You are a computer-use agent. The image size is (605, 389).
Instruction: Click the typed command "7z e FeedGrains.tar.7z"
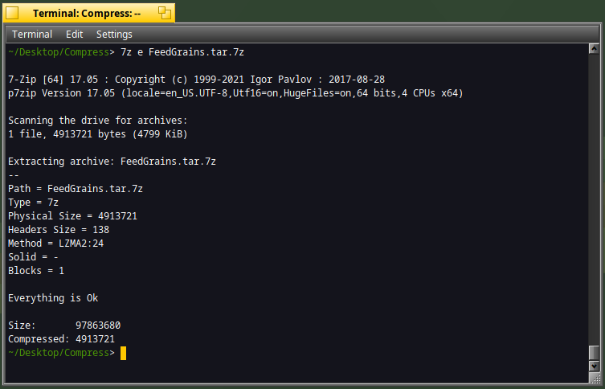(x=182, y=52)
